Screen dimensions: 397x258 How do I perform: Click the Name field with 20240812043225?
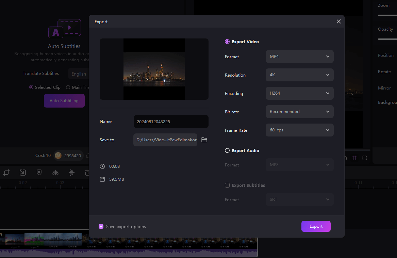(171, 122)
